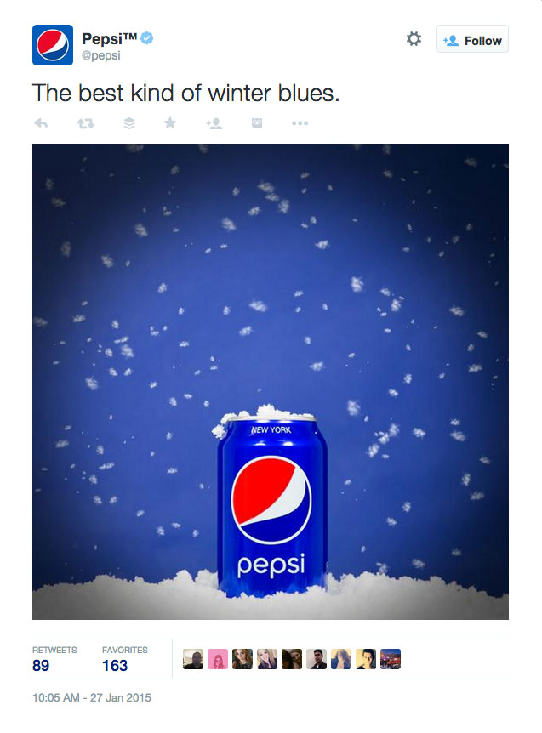Click the blue verified badge

[x=147, y=38]
